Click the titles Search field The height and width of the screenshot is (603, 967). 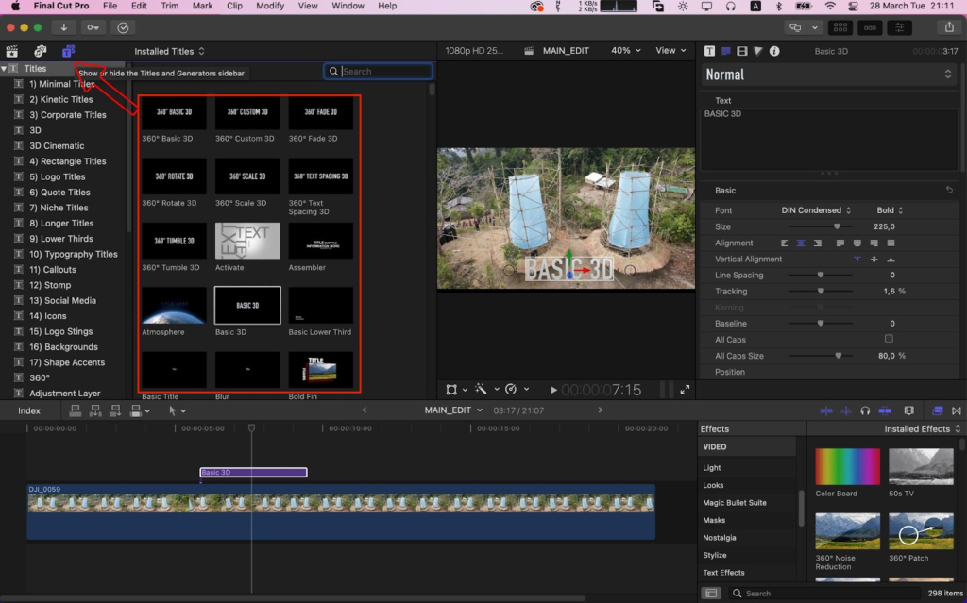(x=378, y=72)
